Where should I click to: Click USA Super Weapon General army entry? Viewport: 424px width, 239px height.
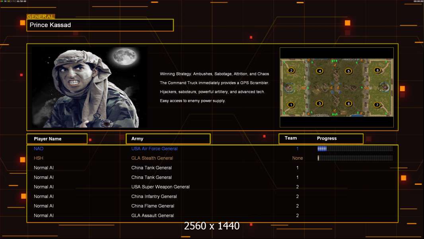click(160, 187)
